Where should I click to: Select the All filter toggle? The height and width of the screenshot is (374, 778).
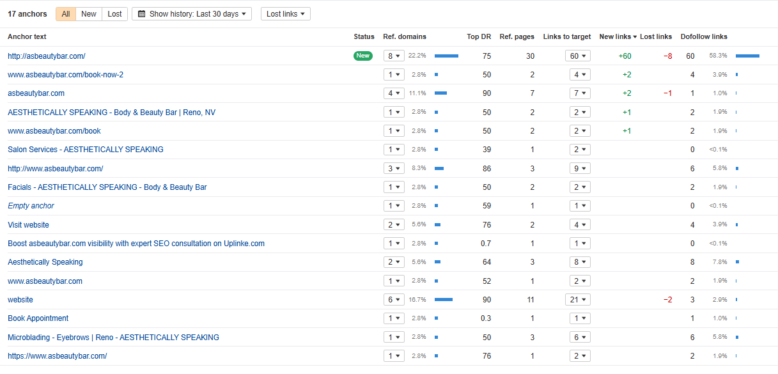pos(66,14)
